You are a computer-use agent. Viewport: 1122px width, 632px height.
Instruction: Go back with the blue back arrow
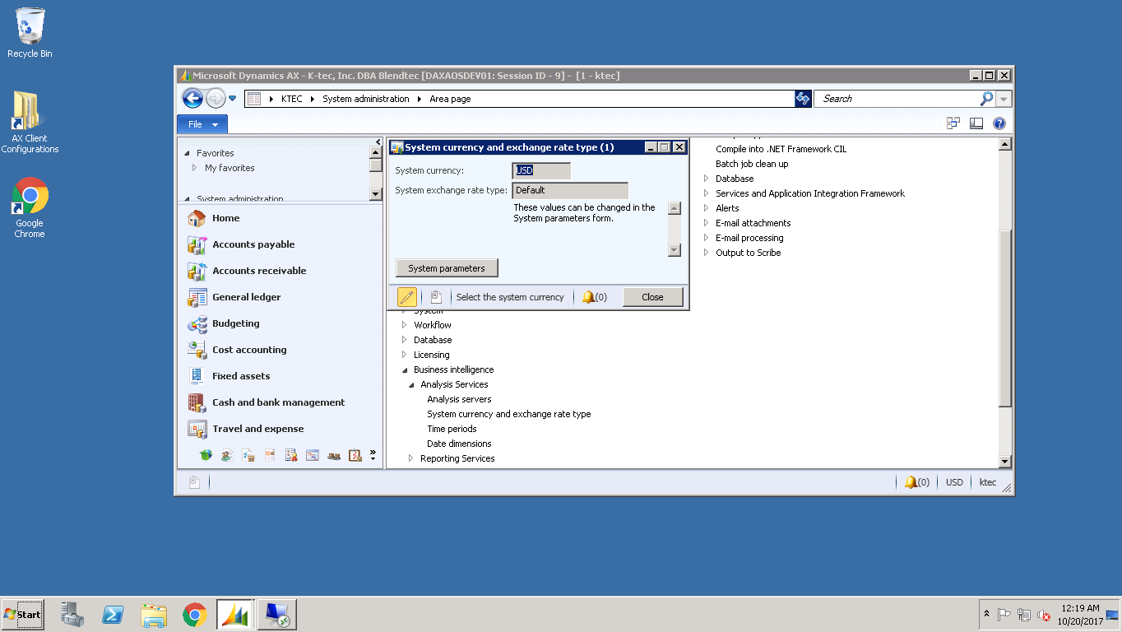[192, 99]
